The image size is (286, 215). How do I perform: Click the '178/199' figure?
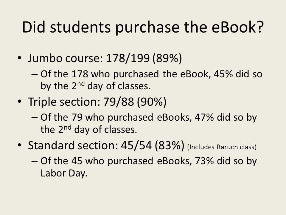coord(128,58)
